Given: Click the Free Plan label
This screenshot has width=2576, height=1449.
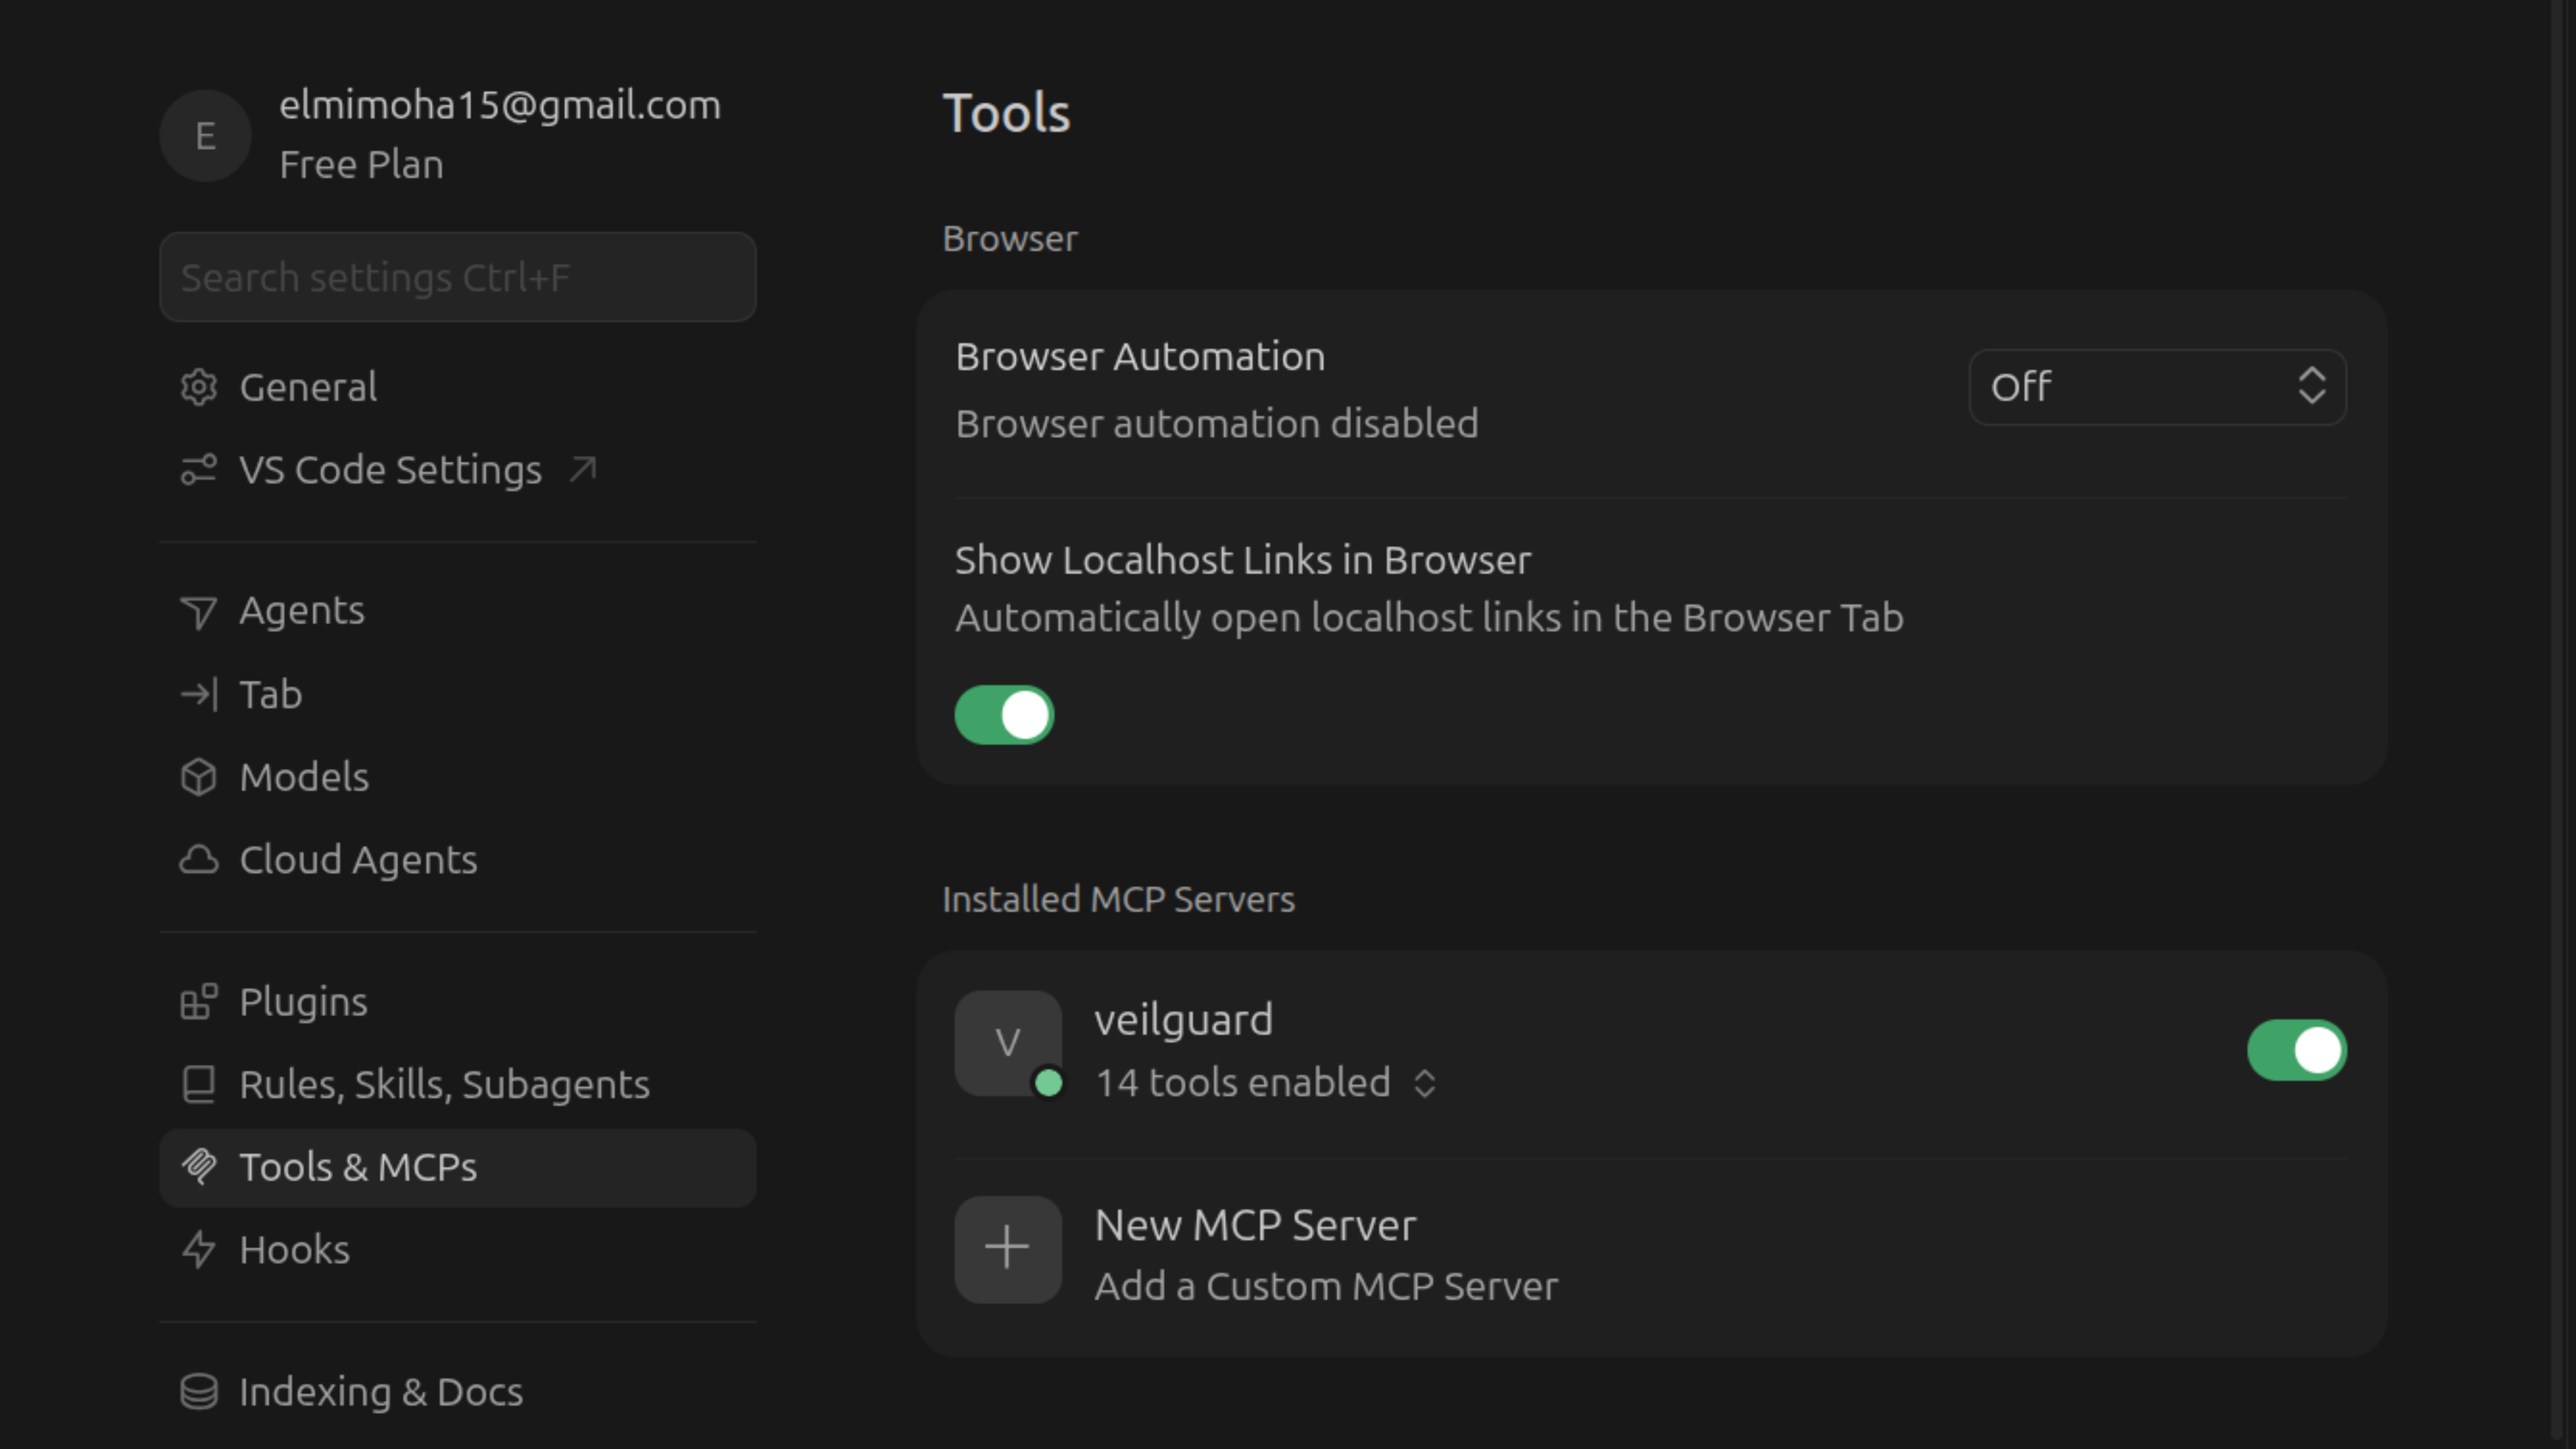Looking at the screenshot, I should pyautogui.click(x=361, y=165).
